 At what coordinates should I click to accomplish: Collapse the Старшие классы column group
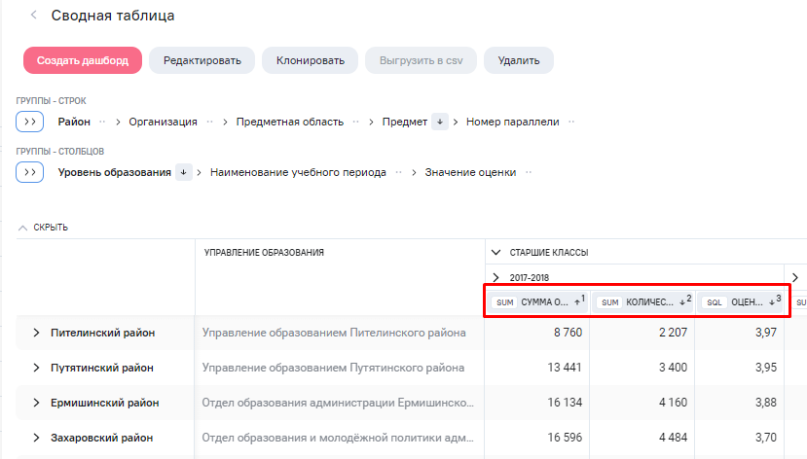[496, 252]
